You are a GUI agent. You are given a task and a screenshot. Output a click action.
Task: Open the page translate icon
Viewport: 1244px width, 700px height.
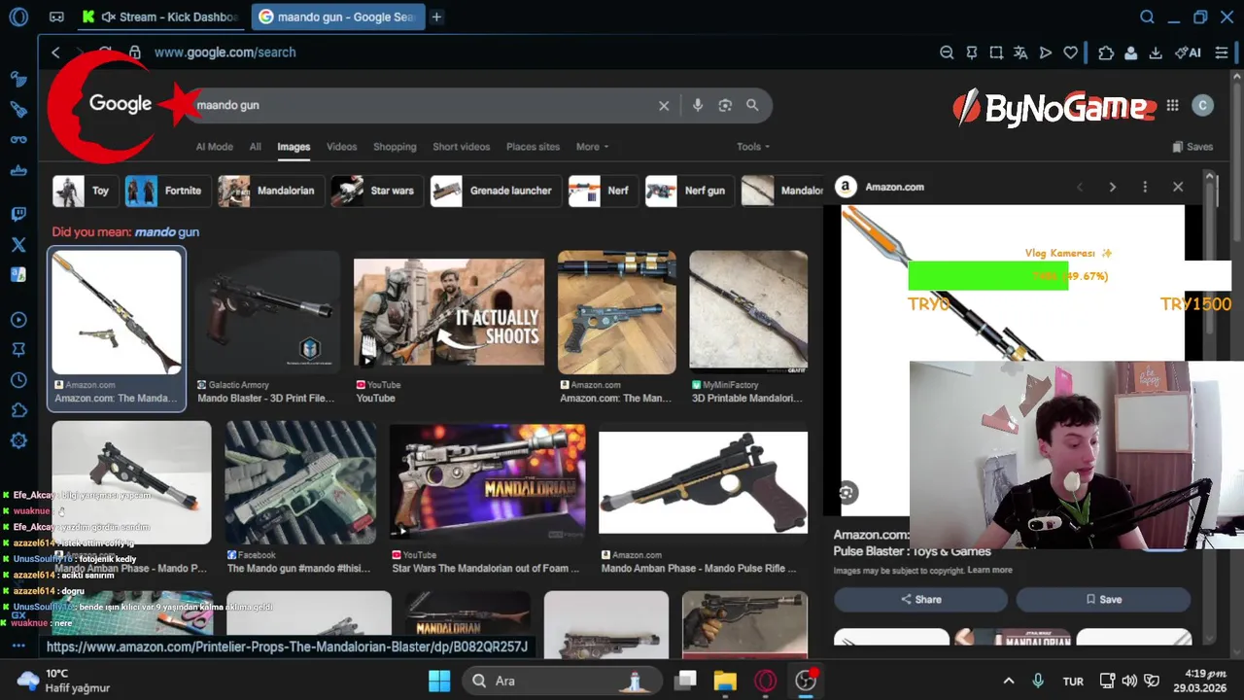(x=1020, y=52)
